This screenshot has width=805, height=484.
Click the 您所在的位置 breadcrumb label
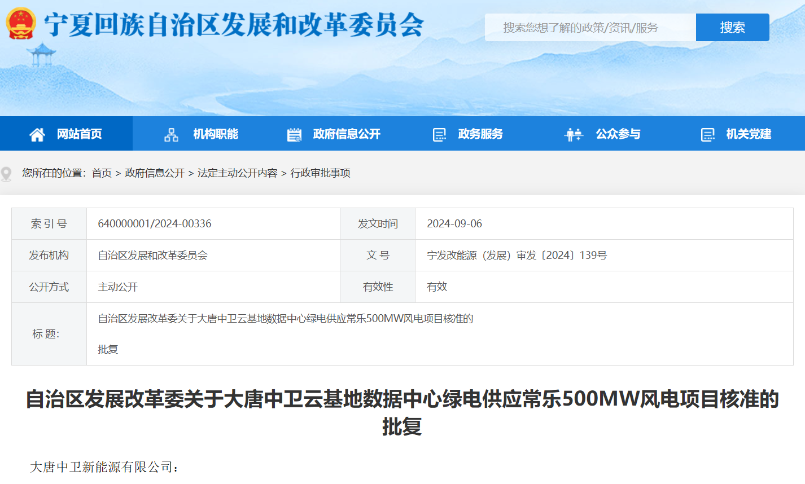coord(54,173)
